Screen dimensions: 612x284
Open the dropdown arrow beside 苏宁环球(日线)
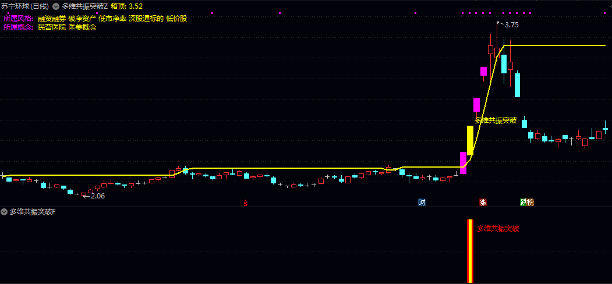point(56,6)
